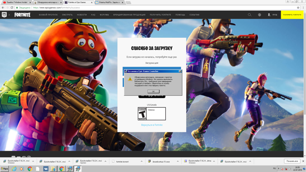Open the СМОТРЕТЬ menu item
Screen dimensions: 306x172
pyautogui.click(x=67, y=15)
